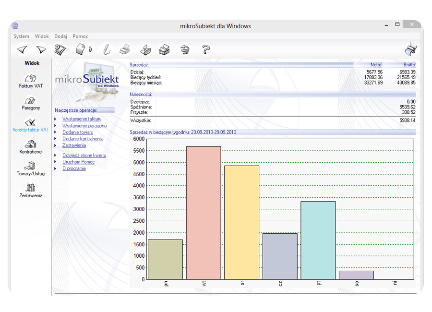Click the pn (Monday) bar in the chart

tap(165, 259)
